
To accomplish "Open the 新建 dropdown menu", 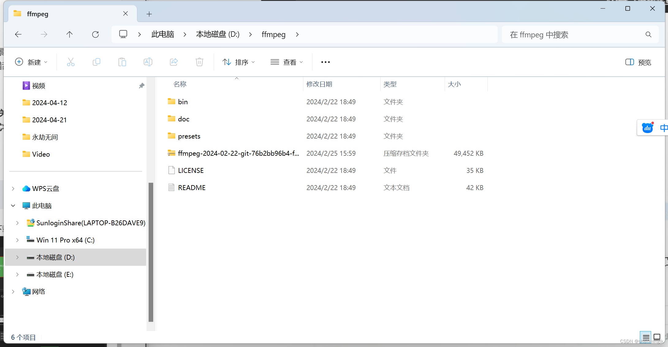I will coord(31,62).
